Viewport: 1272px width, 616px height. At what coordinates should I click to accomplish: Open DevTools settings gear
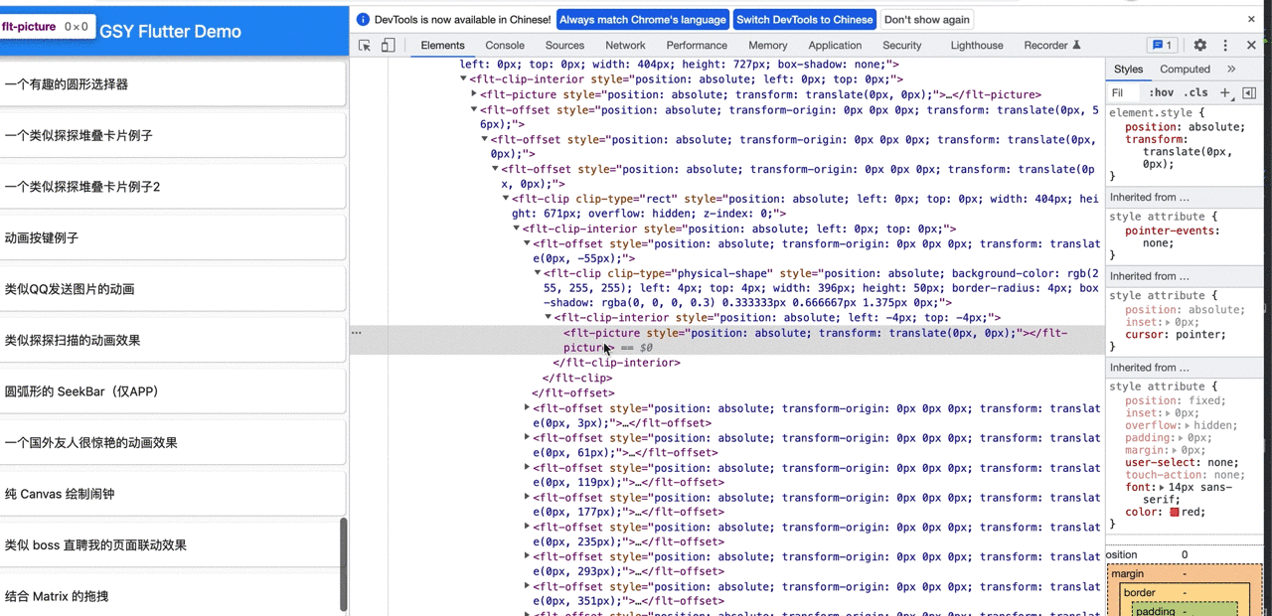pos(1200,46)
